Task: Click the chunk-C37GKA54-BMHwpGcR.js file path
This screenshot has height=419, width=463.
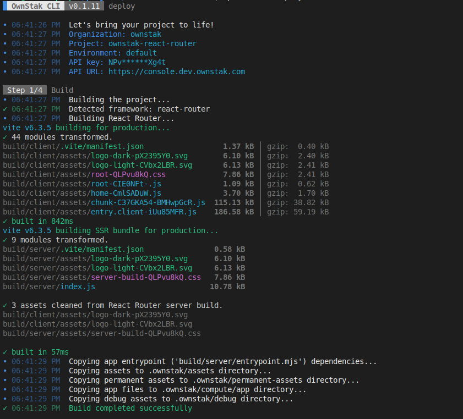Action: pos(148,202)
